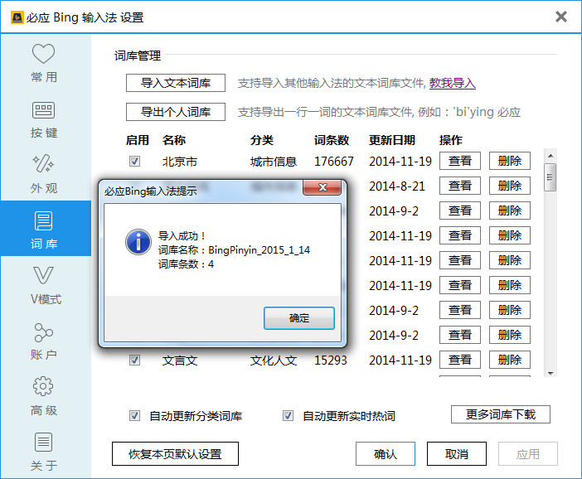
Task: Click scrollbar down arrow in dictionary list
Action: click(x=550, y=373)
